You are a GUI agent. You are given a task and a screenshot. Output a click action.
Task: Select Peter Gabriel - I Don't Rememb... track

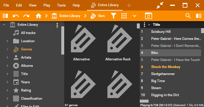[x=170, y=46]
